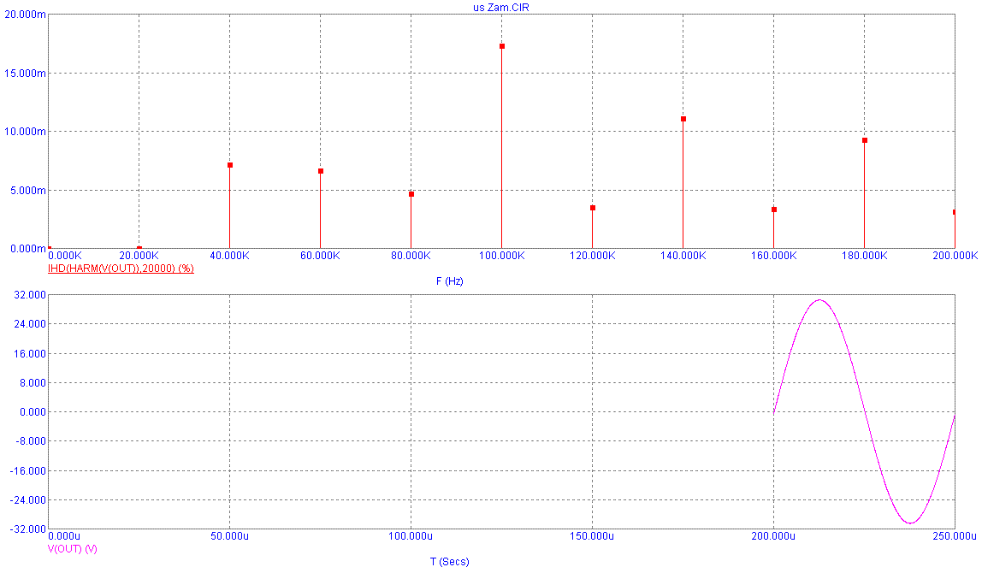Click the 50.000u time axis label
The width and height of the screenshot is (982, 573).
click(x=230, y=536)
